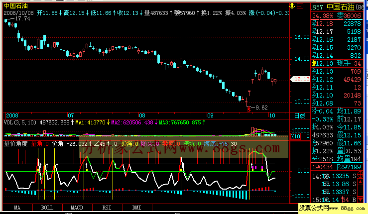Click the 中国石油 stock name above the chart

pos(16,5)
